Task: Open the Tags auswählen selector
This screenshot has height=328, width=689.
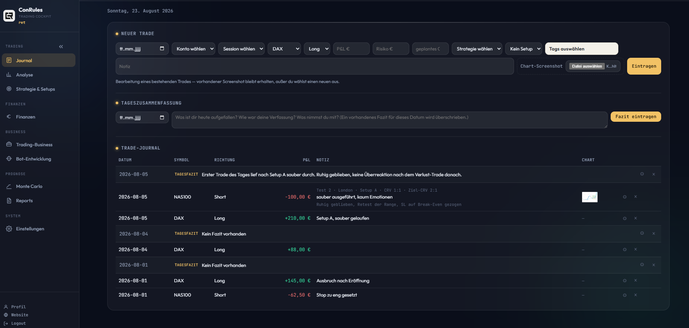Action: (582, 49)
